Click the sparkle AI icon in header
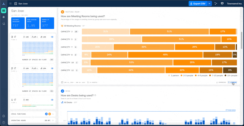 216,4
